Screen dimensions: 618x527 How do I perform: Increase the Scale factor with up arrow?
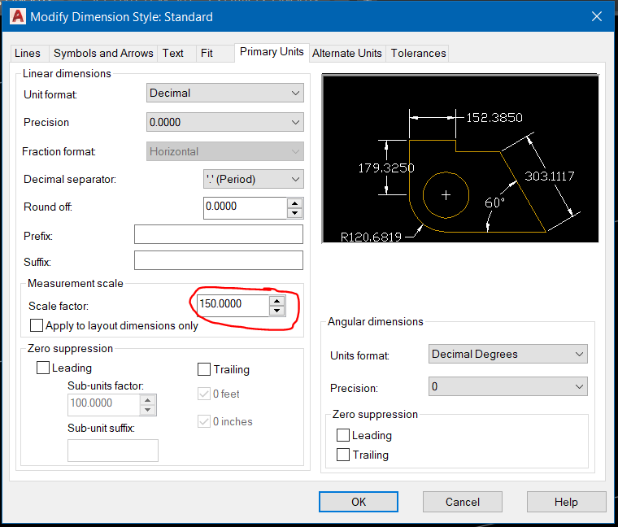[x=277, y=301]
